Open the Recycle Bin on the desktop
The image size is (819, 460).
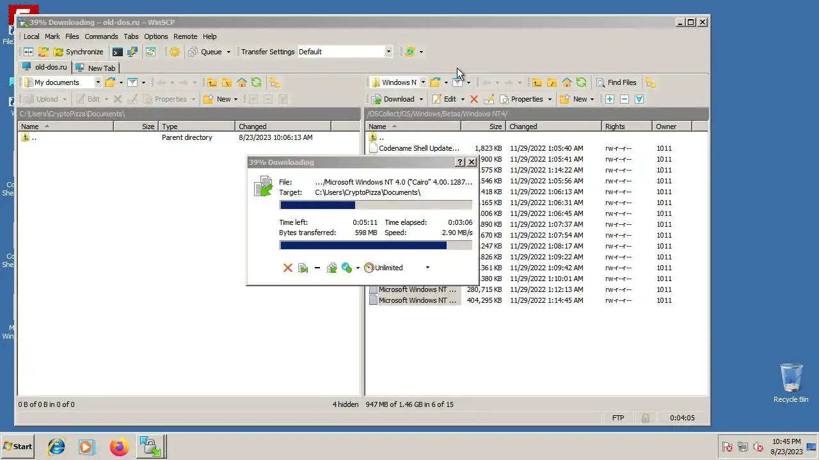tap(791, 383)
